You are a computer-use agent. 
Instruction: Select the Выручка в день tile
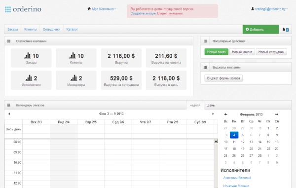pyautogui.click(x=166, y=80)
